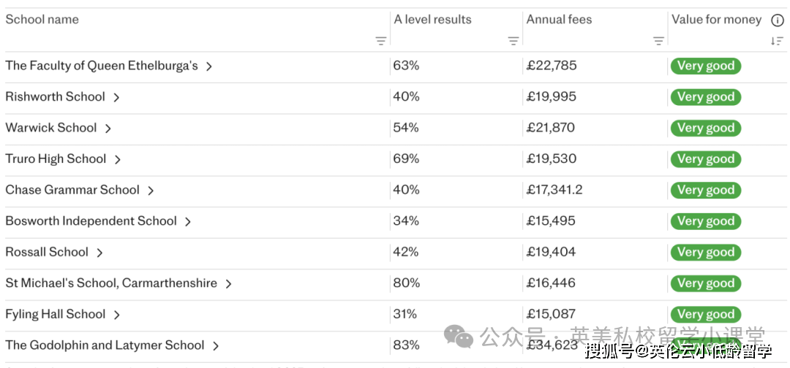Click the Value for money info icon

[x=777, y=20]
